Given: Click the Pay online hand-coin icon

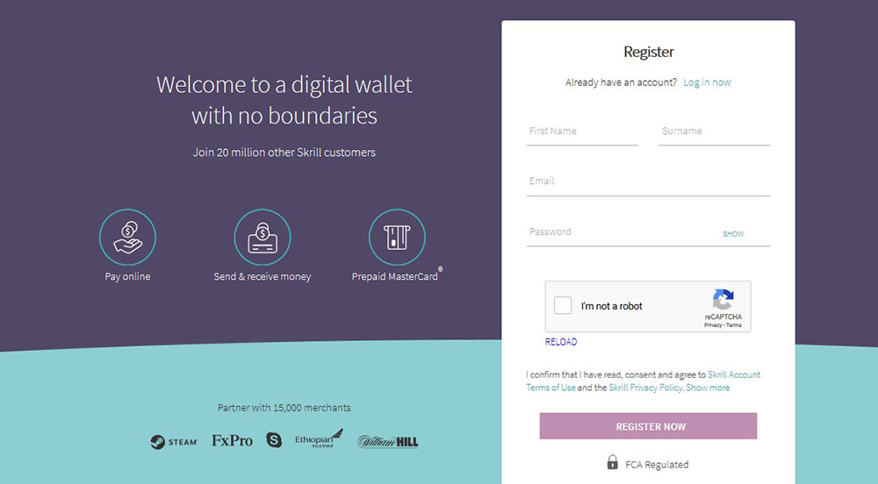Looking at the screenshot, I should pyautogui.click(x=128, y=237).
